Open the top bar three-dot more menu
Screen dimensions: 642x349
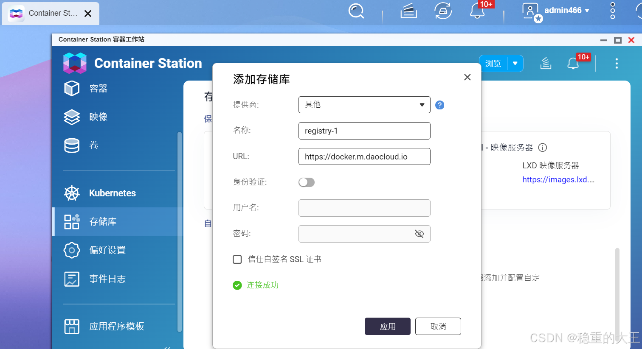point(612,11)
